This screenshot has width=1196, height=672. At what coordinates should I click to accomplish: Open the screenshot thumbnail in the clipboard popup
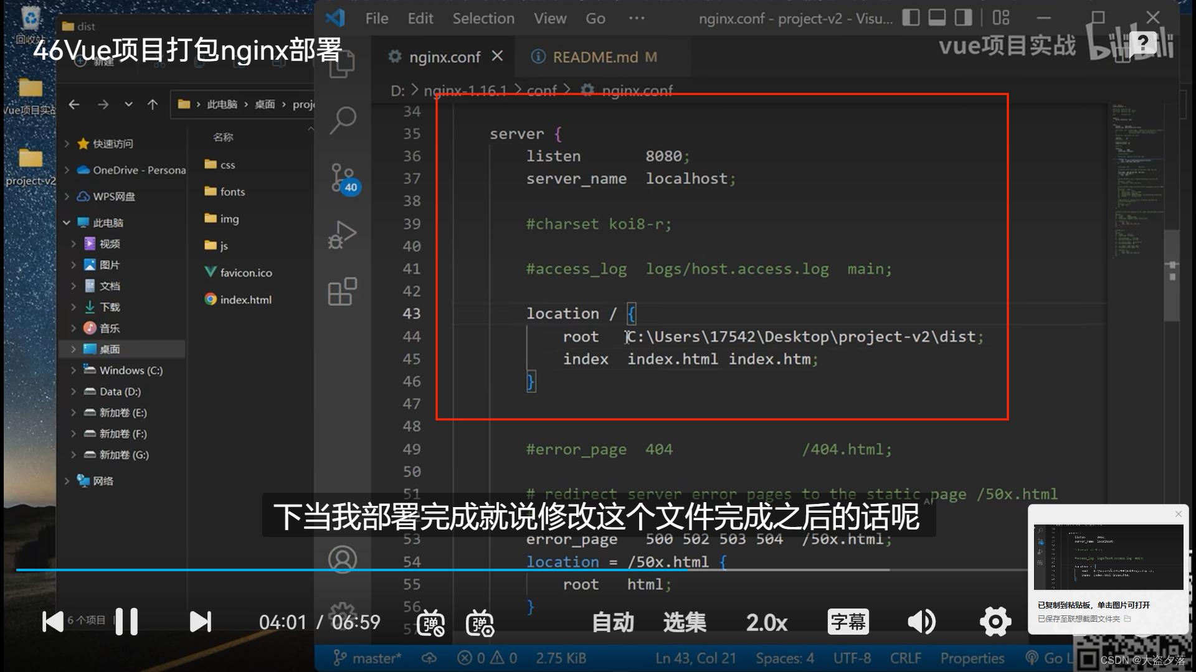(x=1108, y=557)
